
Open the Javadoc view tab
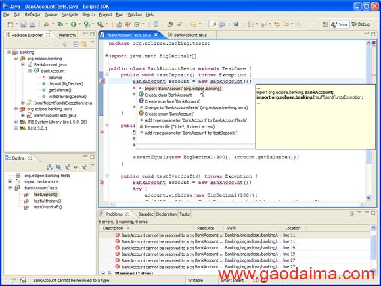tap(146, 214)
